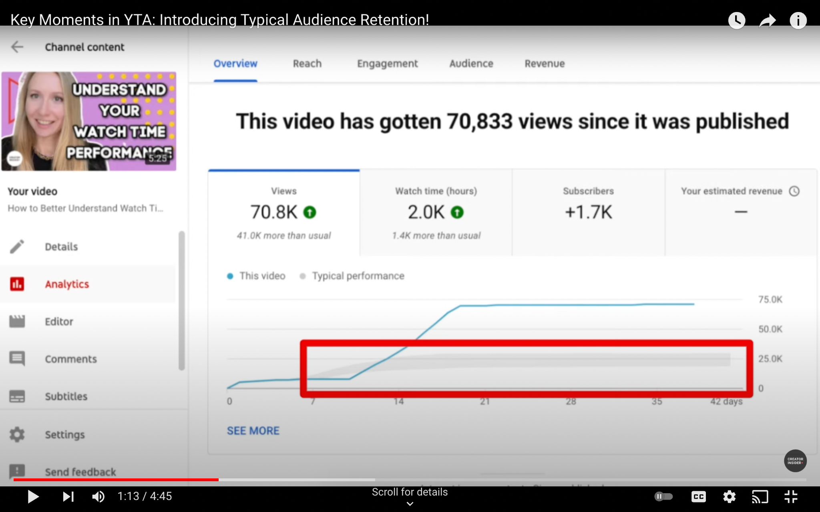Expand Scroll for details chevron
This screenshot has width=820, height=512.
click(x=410, y=504)
